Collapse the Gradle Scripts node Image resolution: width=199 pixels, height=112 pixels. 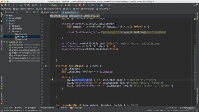tap(4, 42)
